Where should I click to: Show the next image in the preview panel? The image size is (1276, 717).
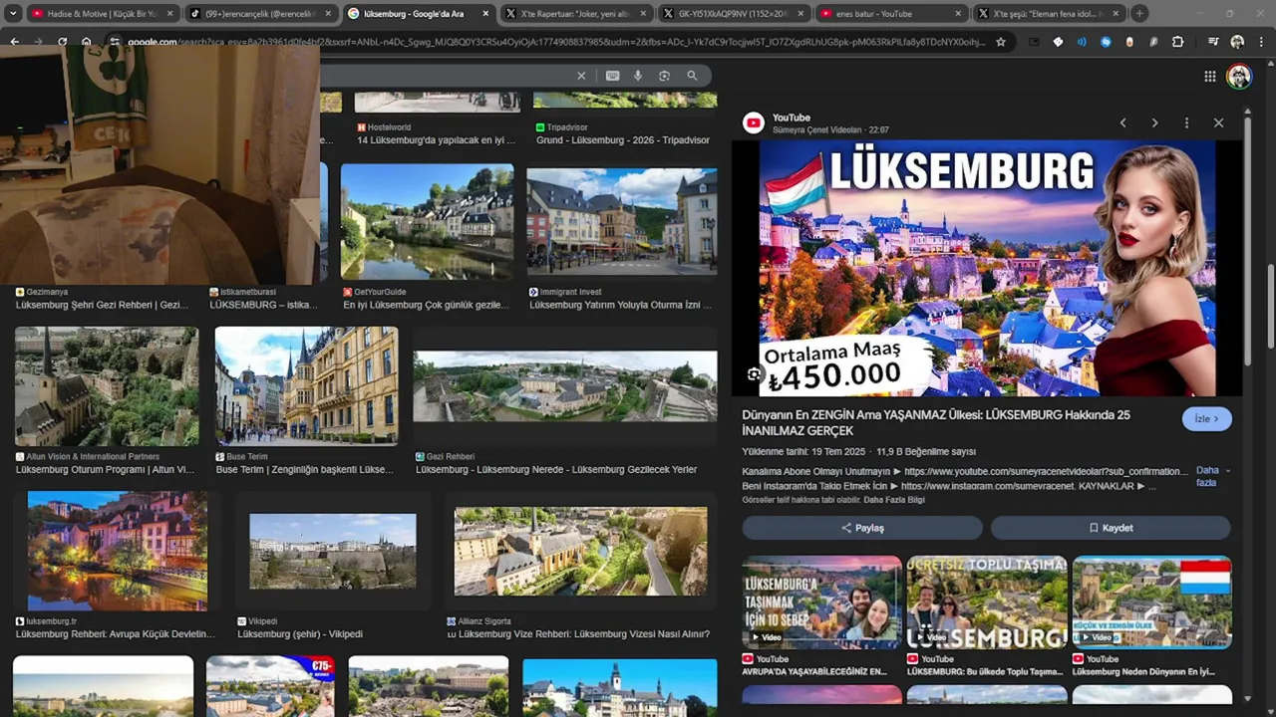[1154, 122]
